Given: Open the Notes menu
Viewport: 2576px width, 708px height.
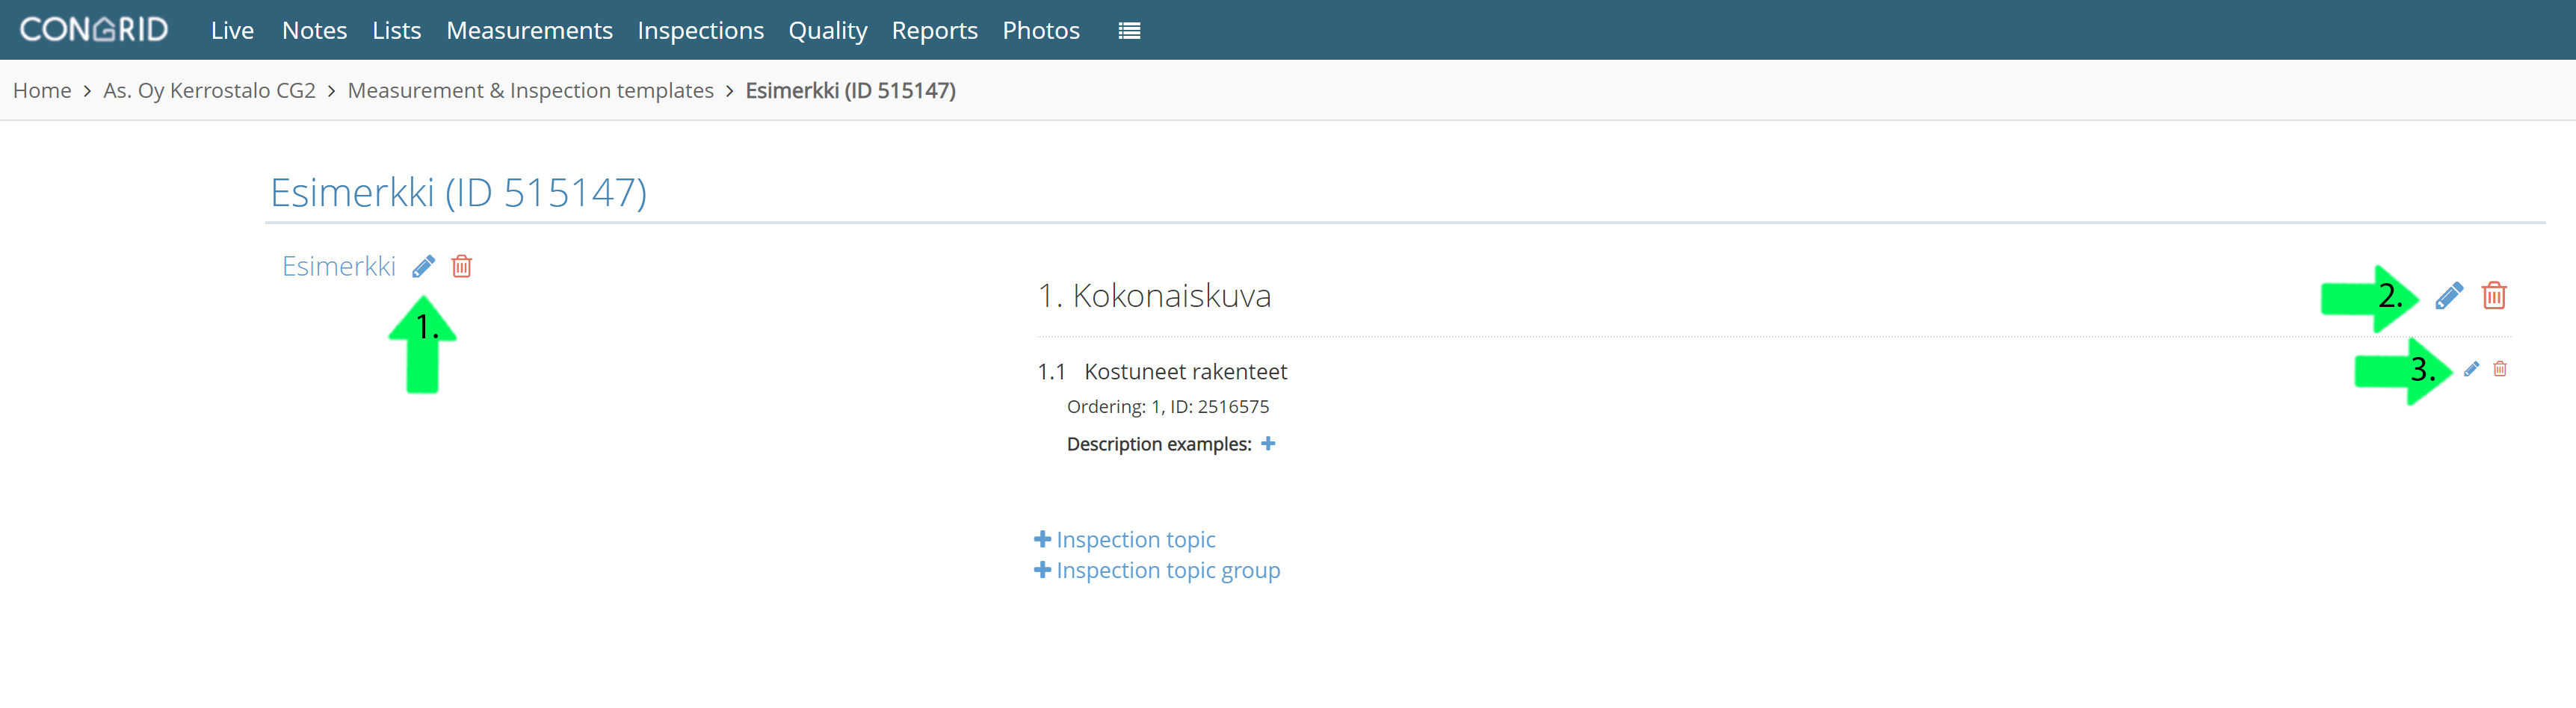Looking at the screenshot, I should click(314, 31).
